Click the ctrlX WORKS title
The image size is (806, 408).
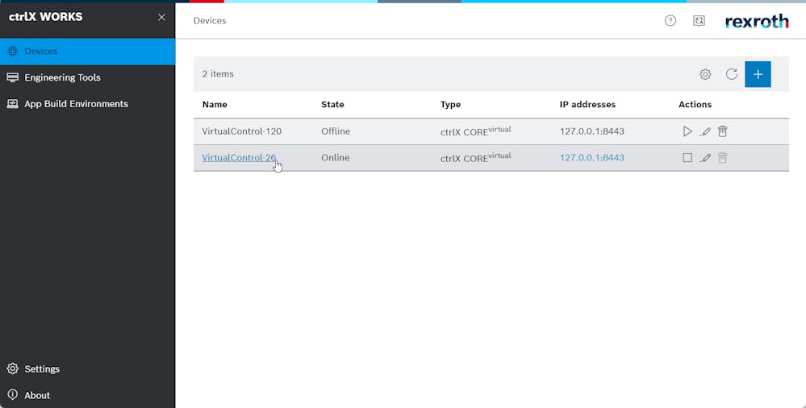45,17
